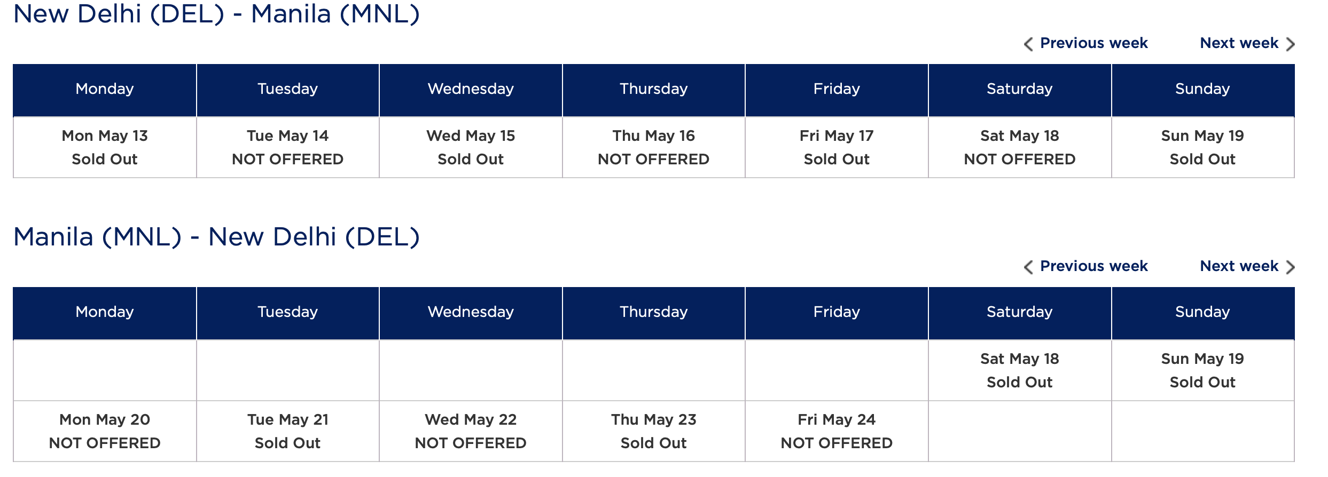Click right chevron for New Delhi–Manila next week

point(1291,44)
